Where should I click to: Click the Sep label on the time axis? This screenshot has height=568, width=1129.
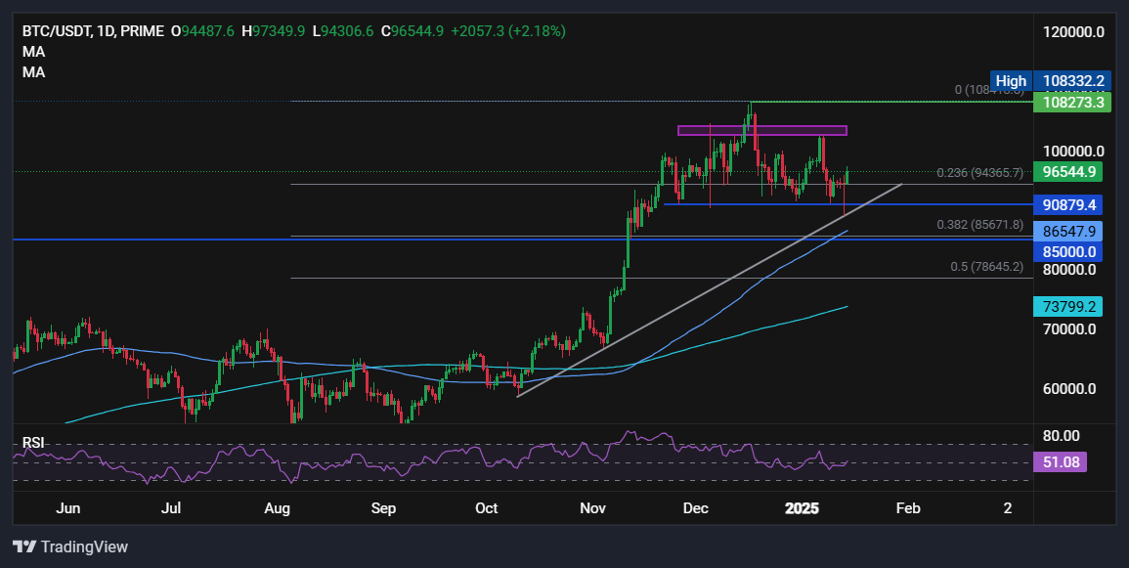click(384, 508)
